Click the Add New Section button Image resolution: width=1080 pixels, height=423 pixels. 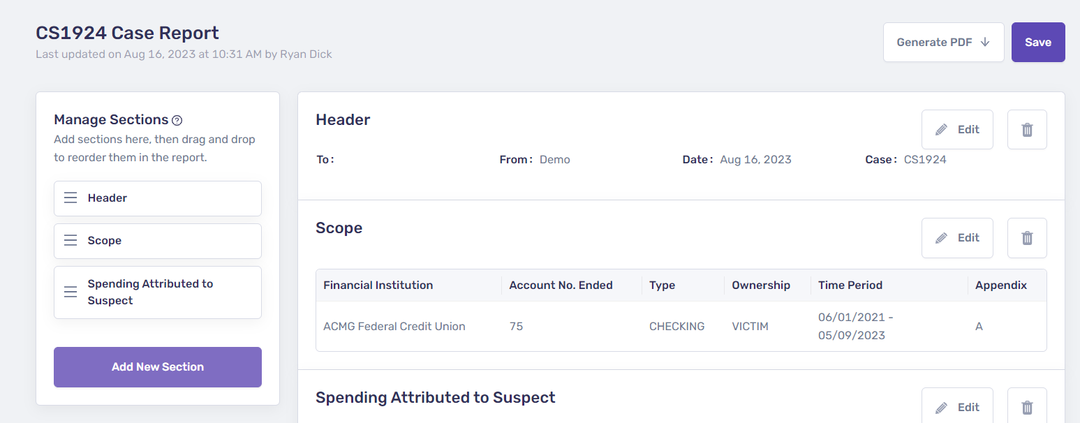[x=158, y=367]
